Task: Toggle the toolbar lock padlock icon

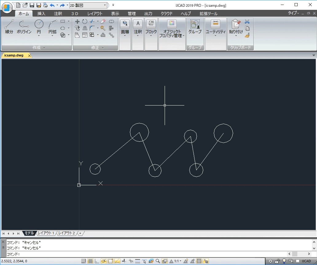Action: click(x=277, y=261)
